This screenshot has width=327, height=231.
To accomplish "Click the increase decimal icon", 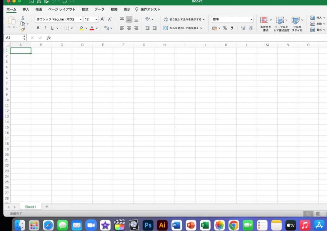I will 243,28.
